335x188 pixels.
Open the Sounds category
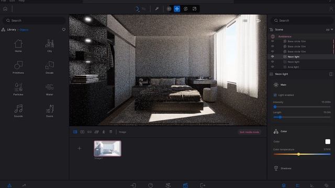[18, 111]
